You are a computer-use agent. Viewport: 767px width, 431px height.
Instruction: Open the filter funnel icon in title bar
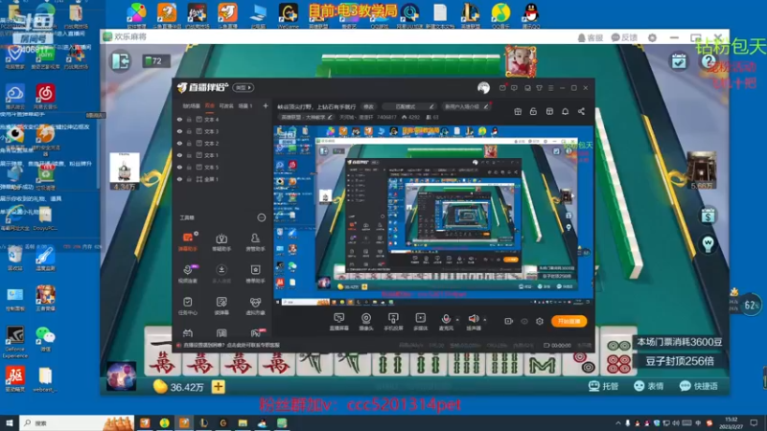tap(539, 88)
